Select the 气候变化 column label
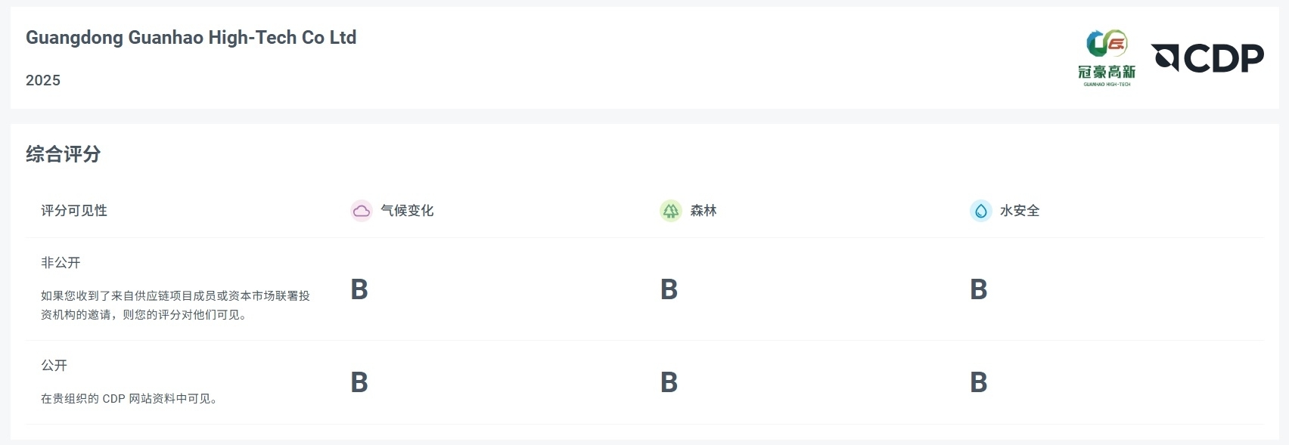Screen dimensions: 1289x445 pos(407,211)
